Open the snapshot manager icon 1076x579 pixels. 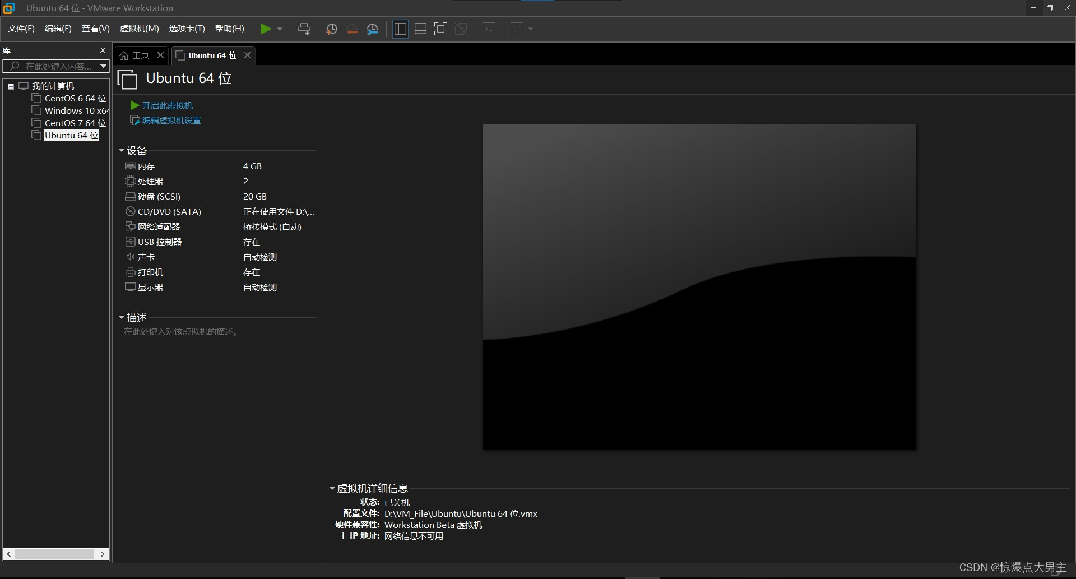click(373, 29)
